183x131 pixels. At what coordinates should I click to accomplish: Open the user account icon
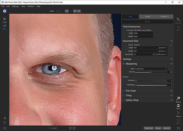(x=5, y=118)
